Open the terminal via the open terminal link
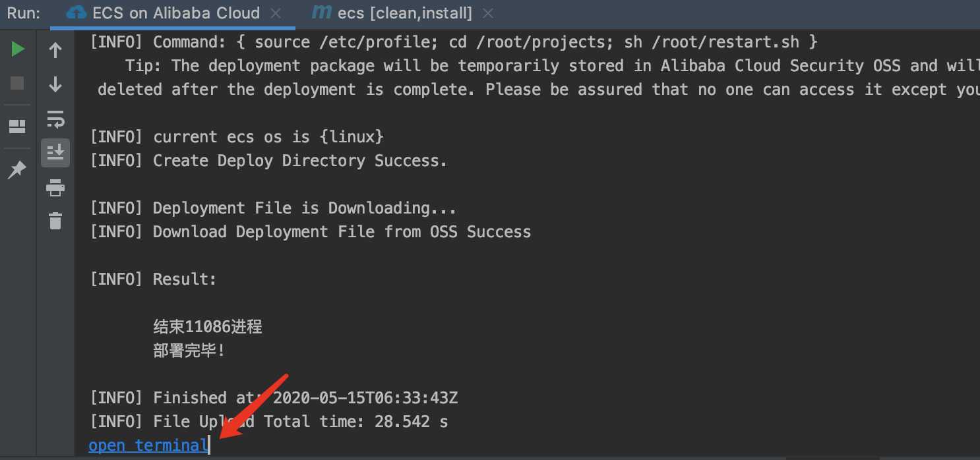The height and width of the screenshot is (460, 980). (x=148, y=446)
